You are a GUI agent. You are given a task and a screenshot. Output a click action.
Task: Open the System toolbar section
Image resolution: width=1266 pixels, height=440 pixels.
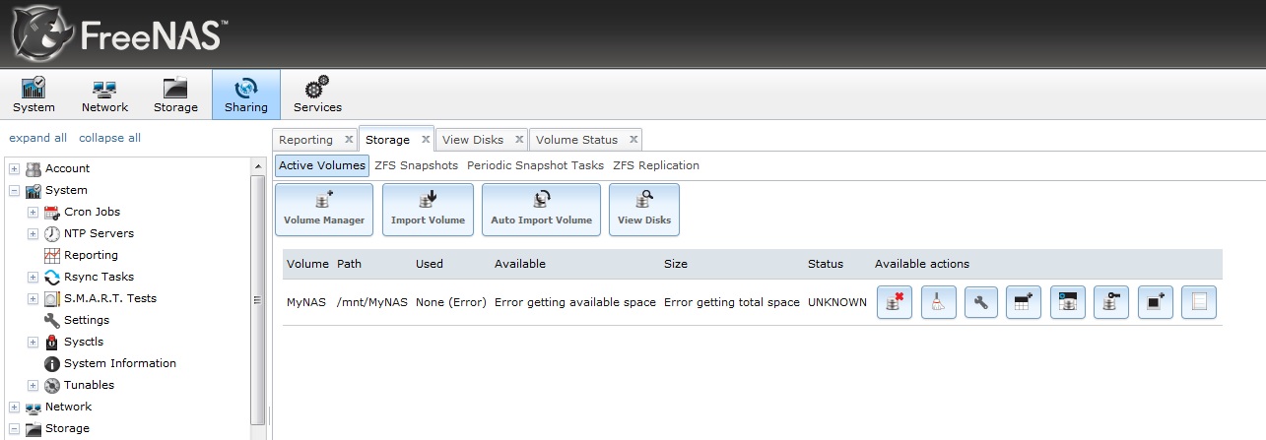(x=33, y=94)
